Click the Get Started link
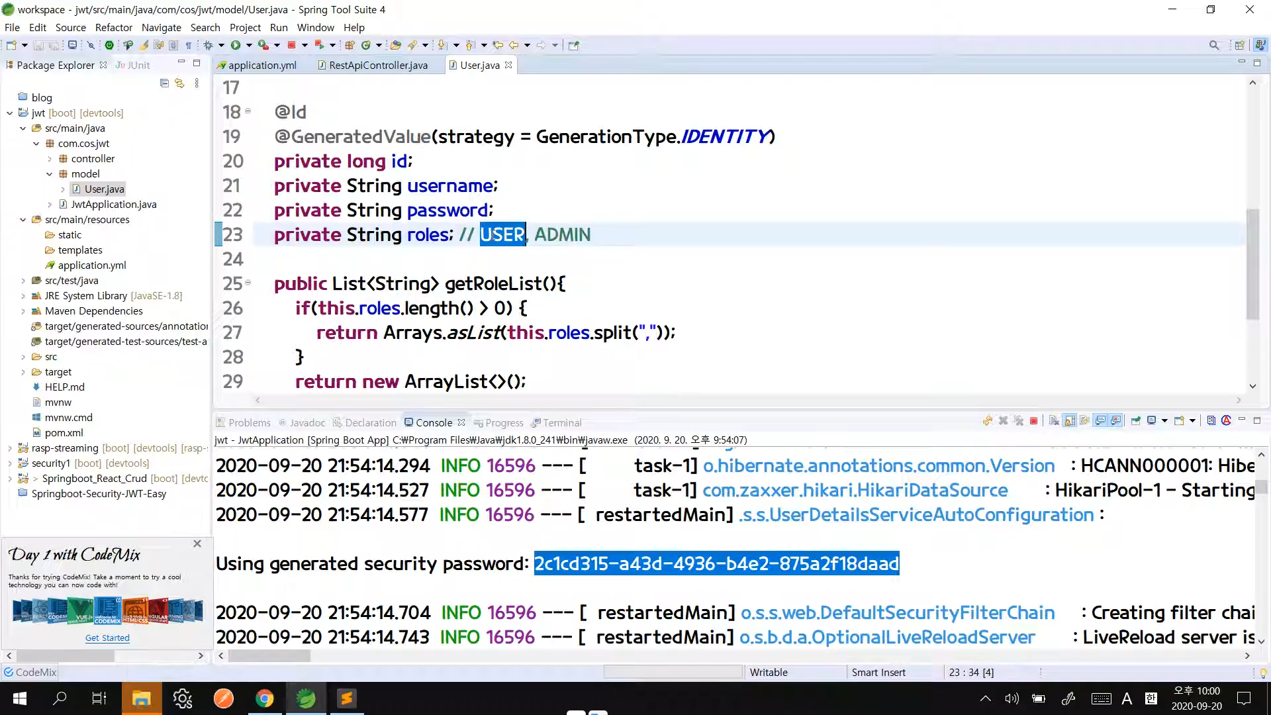 pyautogui.click(x=107, y=638)
